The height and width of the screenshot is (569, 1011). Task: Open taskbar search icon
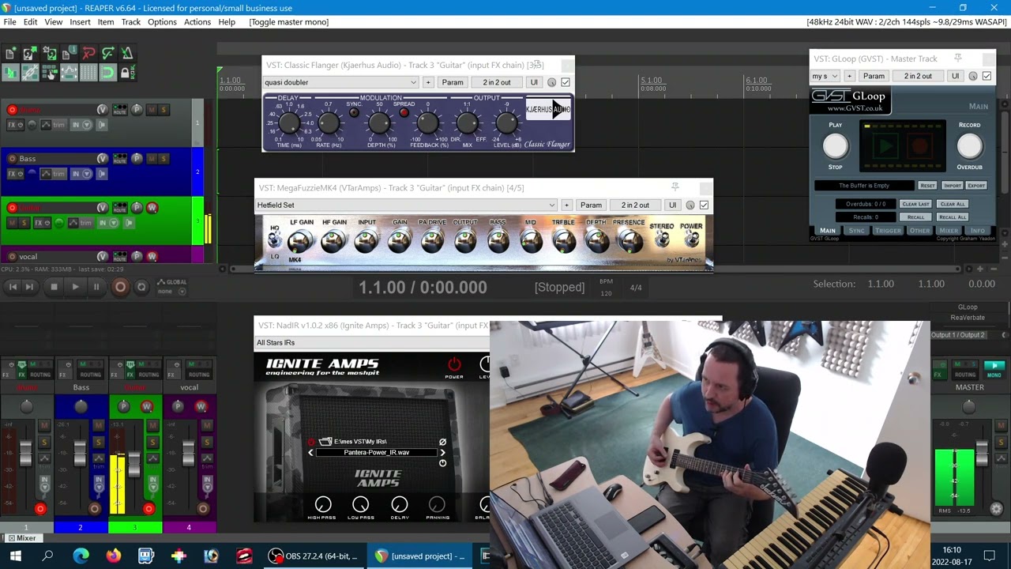tap(47, 556)
